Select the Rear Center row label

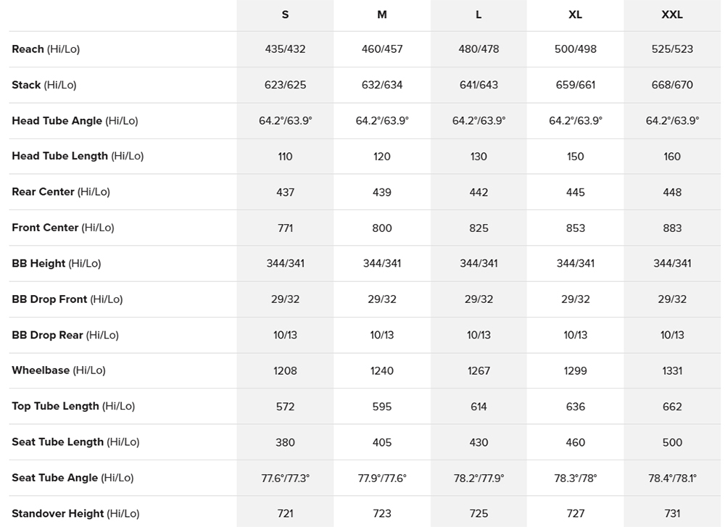(x=61, y=191)
